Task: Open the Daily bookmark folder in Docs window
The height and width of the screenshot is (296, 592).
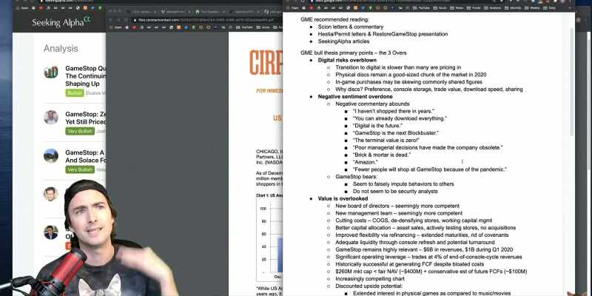Action: [550, 8]
